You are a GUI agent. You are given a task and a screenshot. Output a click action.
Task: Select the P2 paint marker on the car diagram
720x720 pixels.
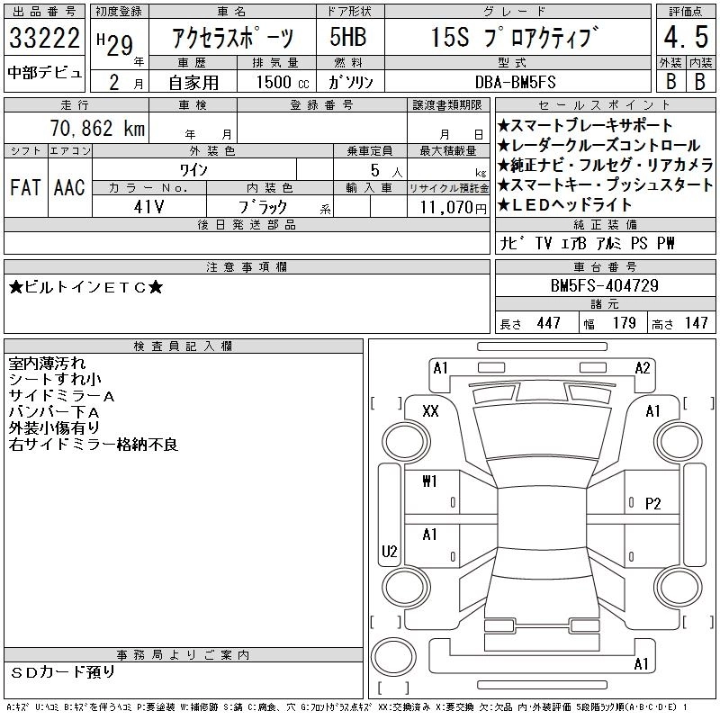pos(653,504)
